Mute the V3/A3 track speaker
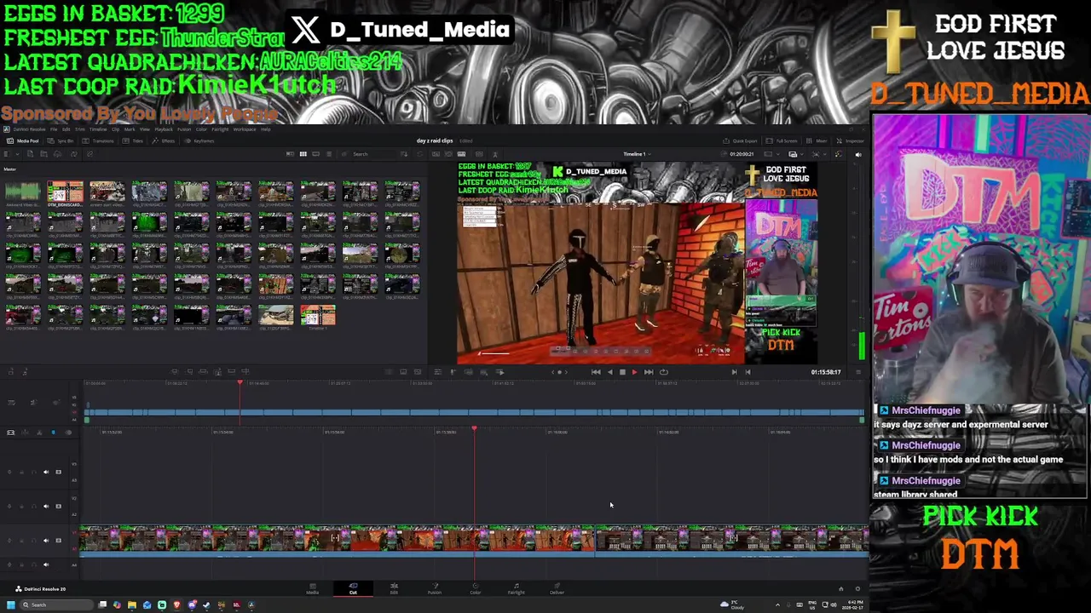1091x613 pixels. 46,472
